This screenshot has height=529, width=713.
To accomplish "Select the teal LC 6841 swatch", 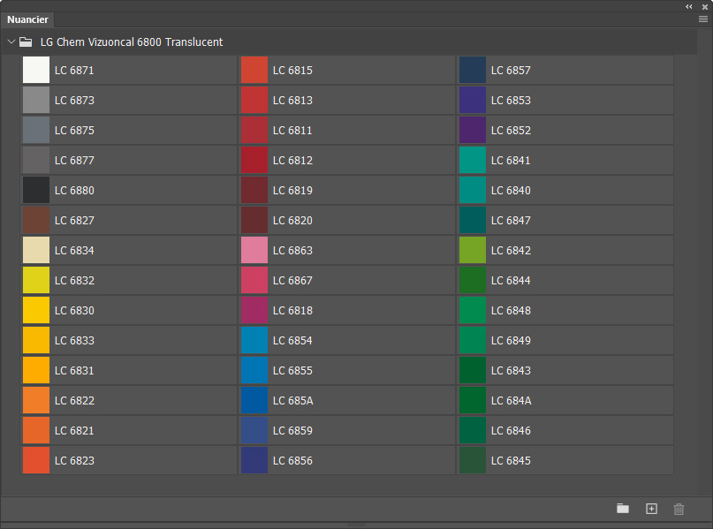I will (x=473, y=160).
